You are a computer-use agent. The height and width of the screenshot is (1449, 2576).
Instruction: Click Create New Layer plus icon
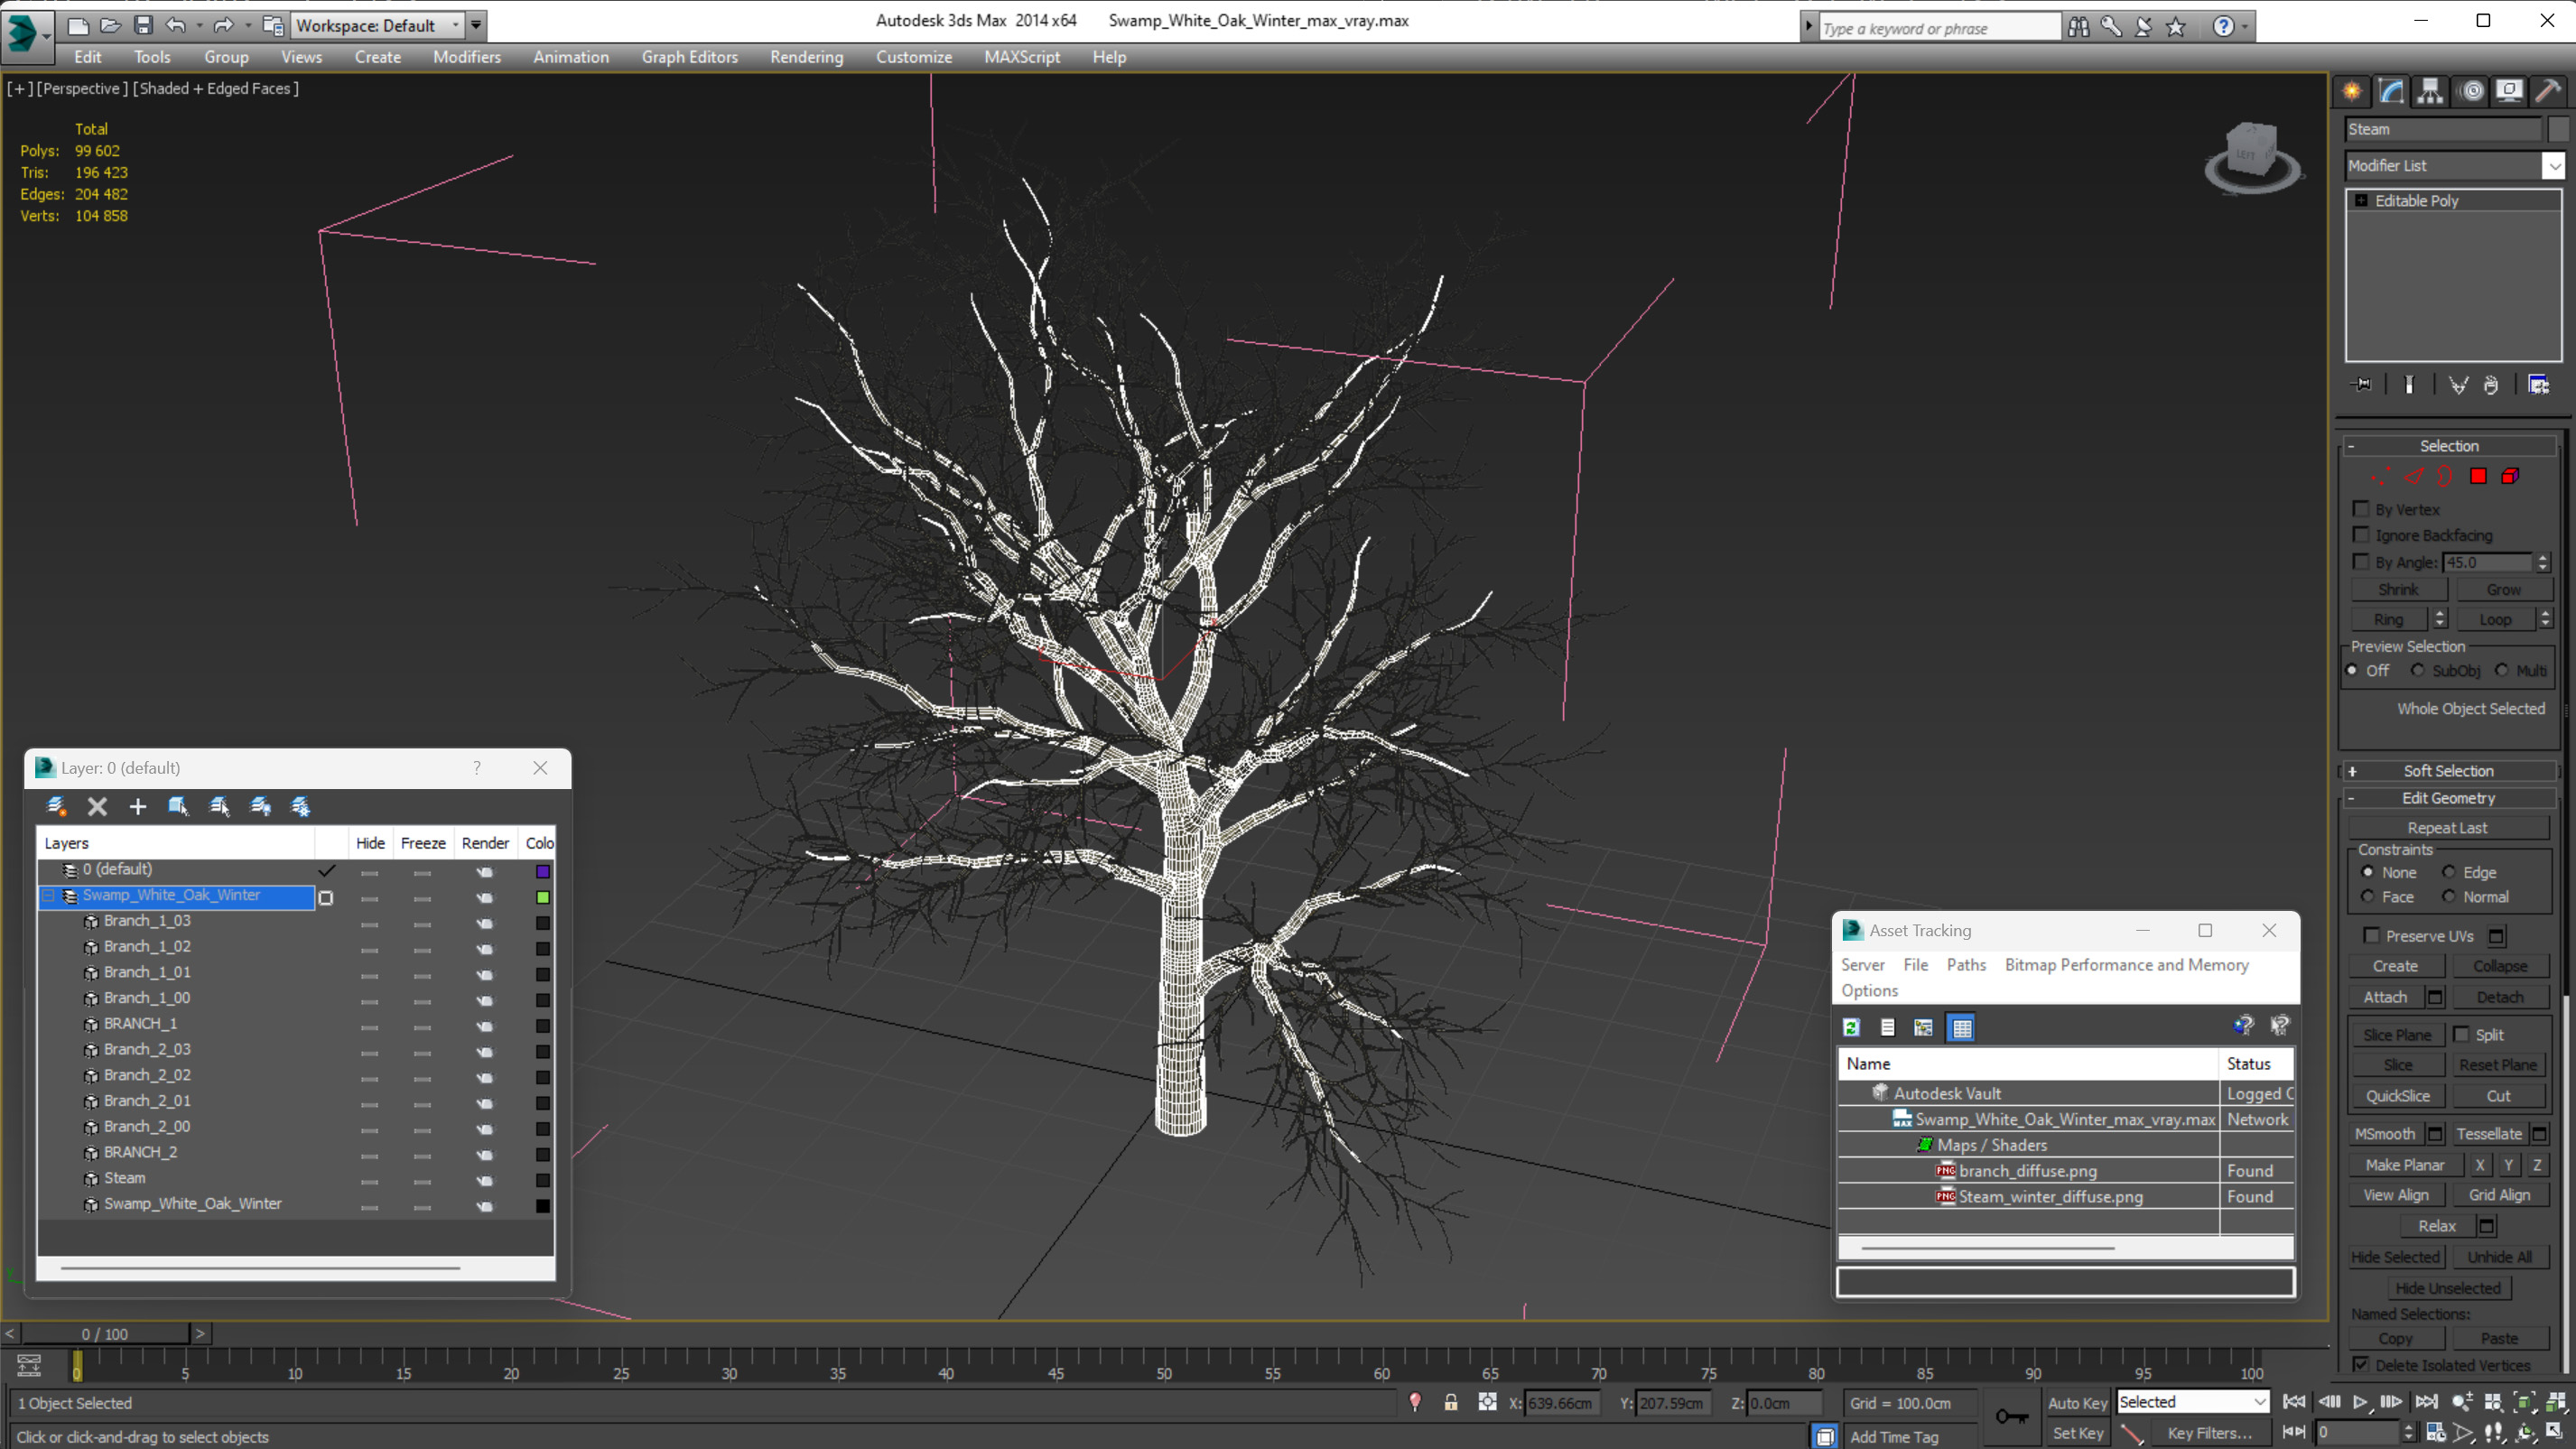pos(137,806)
